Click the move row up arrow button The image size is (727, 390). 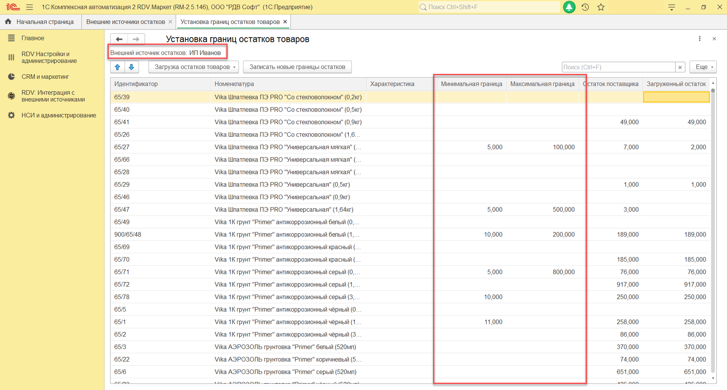click(117, 67)
